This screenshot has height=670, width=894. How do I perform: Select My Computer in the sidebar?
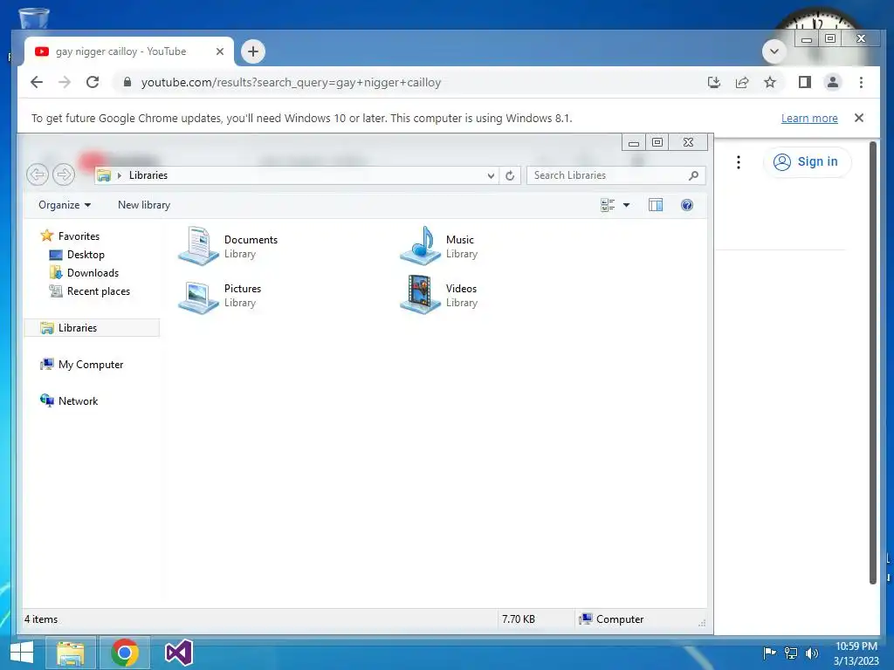81,364
